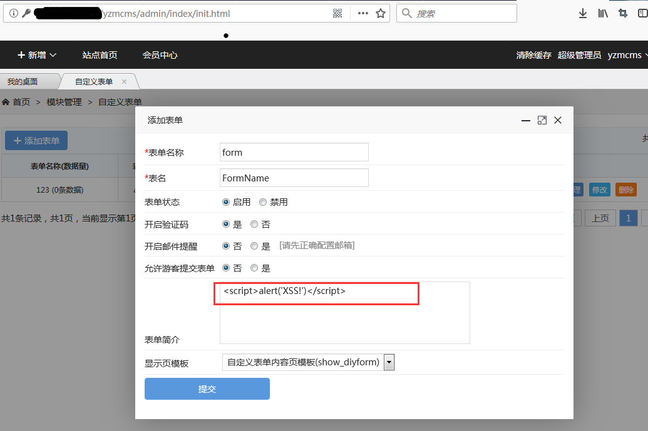Select 启用 for 表单状态

point(226,202)
